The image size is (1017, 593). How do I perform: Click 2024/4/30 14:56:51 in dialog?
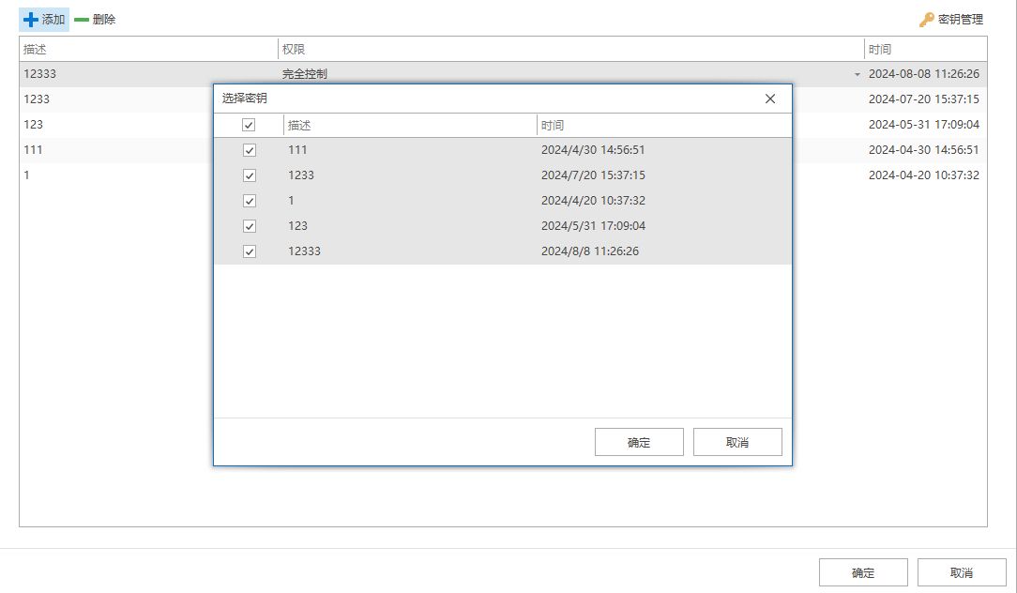tap(593, 150)
